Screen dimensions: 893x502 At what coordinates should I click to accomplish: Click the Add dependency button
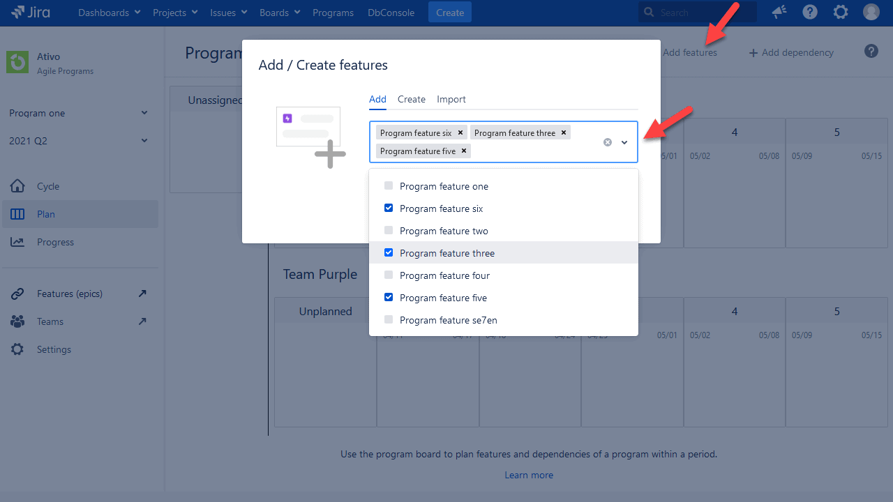pyautogui.click(x=790, y=52)
